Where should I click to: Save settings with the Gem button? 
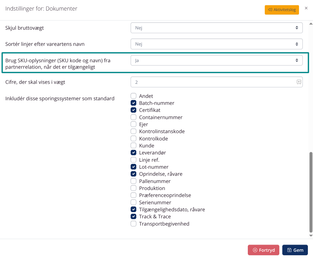[295, 250]
